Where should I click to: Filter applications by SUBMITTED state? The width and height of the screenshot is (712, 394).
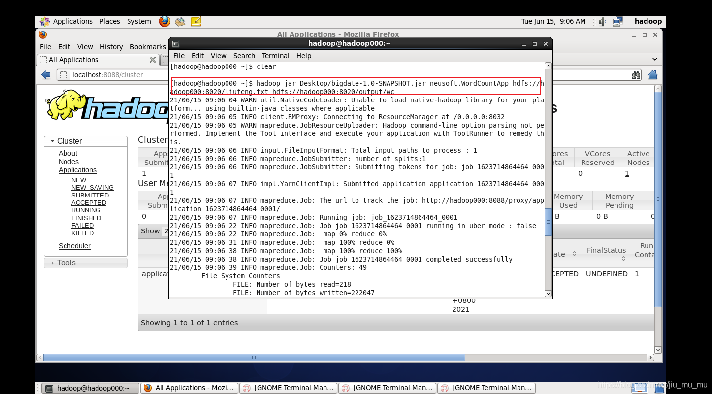coord(90,196)
